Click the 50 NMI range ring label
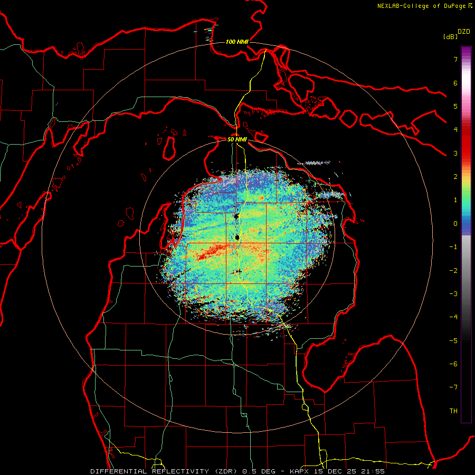The height and width of the screenshot is (475, 475). click(x=237, y=139)
